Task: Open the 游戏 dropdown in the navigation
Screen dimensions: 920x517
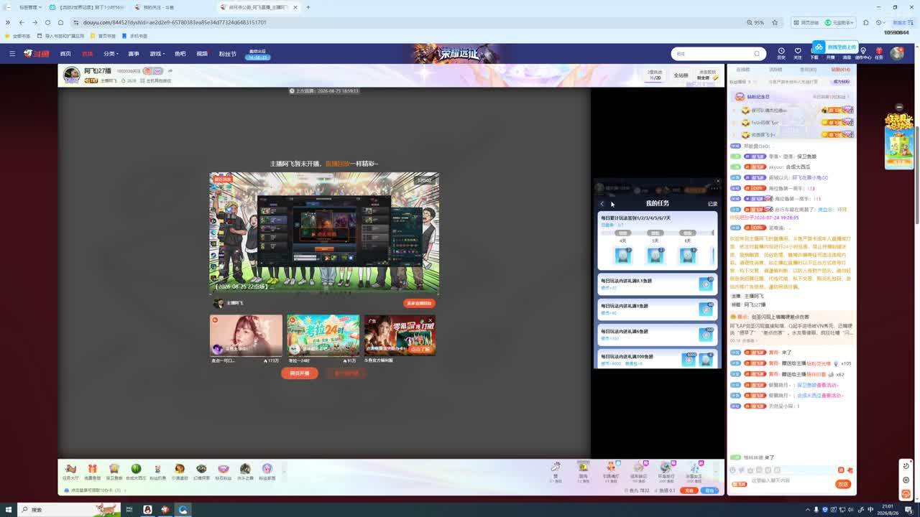Action: (x=157, y=54)
